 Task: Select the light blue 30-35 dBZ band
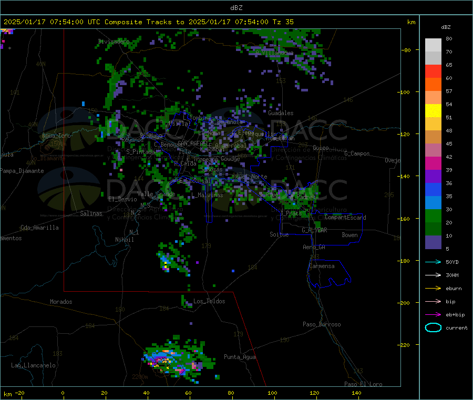(x=433, y=203)
